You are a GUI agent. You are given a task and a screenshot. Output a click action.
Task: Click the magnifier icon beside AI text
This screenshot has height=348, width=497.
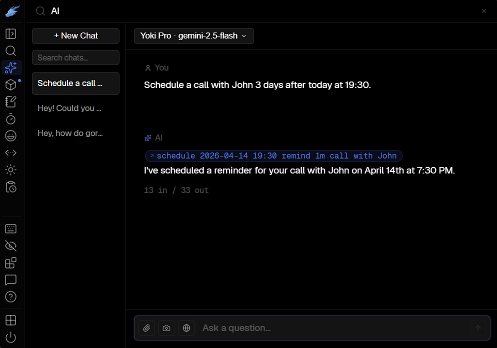tap(40, 11)
